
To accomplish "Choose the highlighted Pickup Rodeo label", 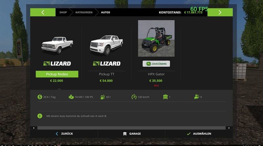I will [57, 74].
